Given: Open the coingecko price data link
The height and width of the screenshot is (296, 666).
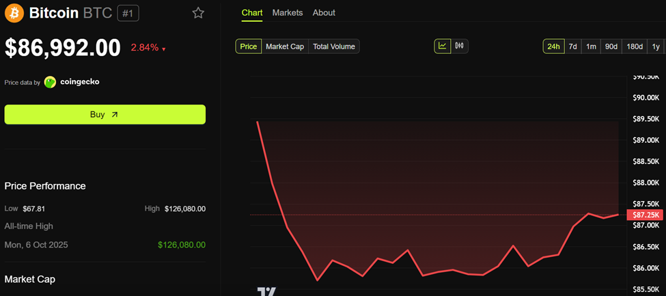Looking at the screenshot, I should click(79, 81).
